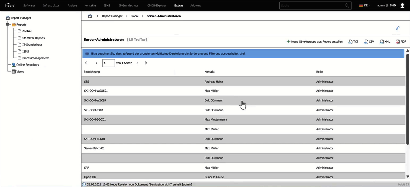Open the Software menu

pyautogui.click(x=29, y=5)
